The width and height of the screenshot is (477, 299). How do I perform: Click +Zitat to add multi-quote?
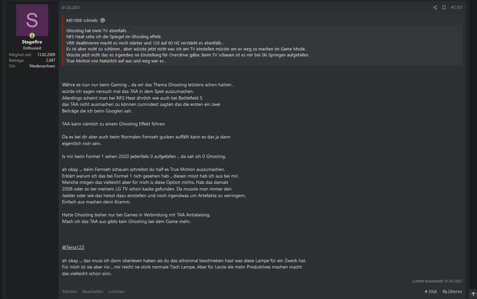(431, 291)
